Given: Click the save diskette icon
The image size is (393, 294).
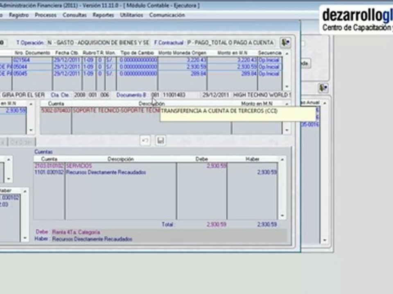Looking at the screenshot, I should tap(160, 141).
